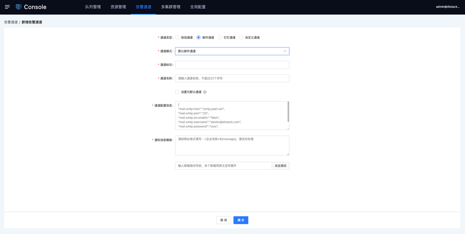Click the Console title text
The image size is (465, 234).
click(35, 7)
